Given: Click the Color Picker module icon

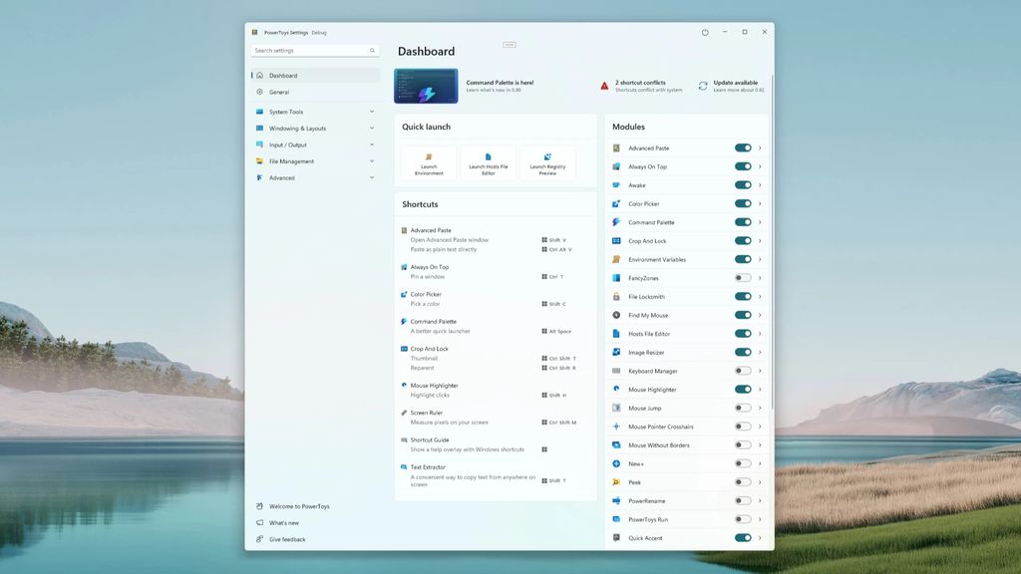Looking at the screenshot, I should [x=616, y=204].
